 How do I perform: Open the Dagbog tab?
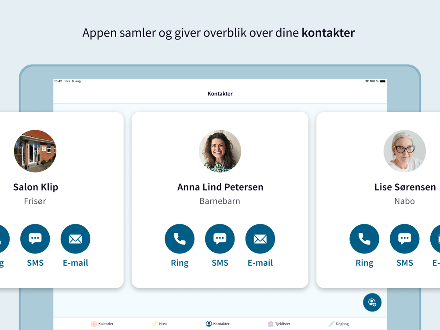click(339, 324)
